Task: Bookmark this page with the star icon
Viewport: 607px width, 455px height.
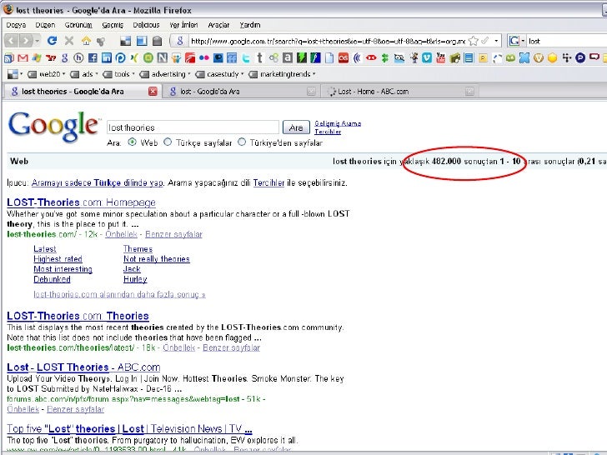Action: tap(473, 41)
